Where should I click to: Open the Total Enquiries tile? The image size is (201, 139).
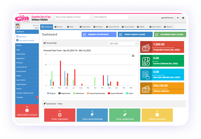click(x=60, y=115)
